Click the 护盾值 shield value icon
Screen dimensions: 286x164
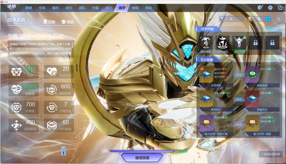point(16,107)
